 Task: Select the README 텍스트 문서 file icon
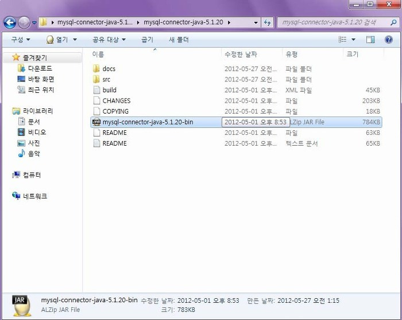coord(96,143)
